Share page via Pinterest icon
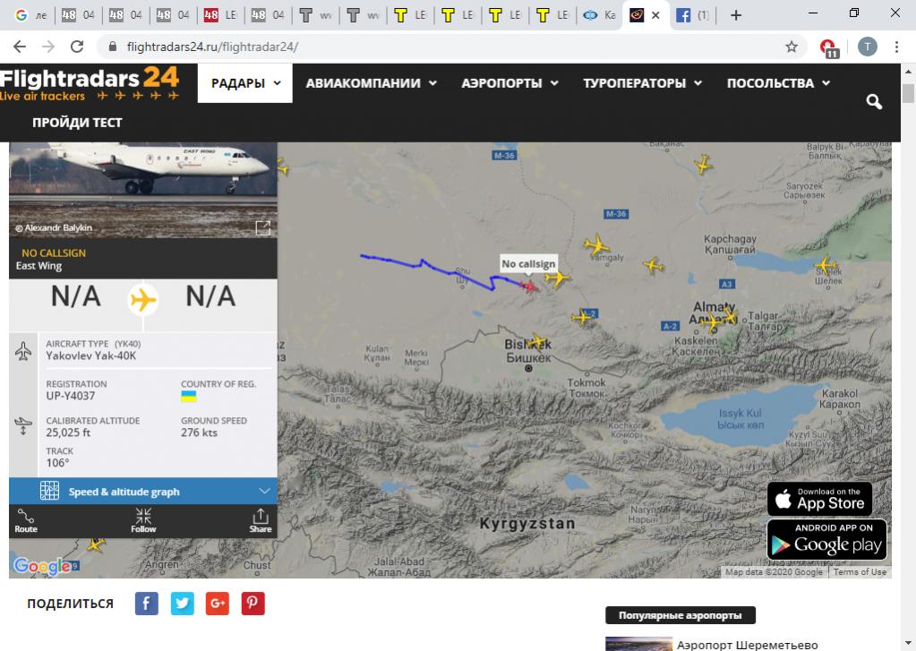 [253, 604]
